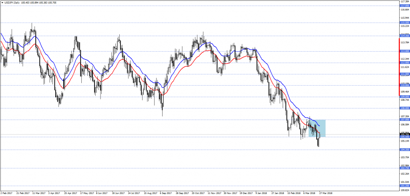This screenshot has height=196, width=410.
Task: Click the 30 Nov 2017 date label
Action: (x=231, y=194)
